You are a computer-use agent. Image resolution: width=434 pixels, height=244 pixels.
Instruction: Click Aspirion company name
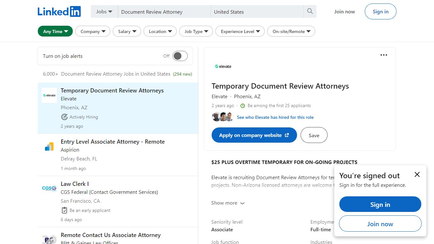coord(70,150)
